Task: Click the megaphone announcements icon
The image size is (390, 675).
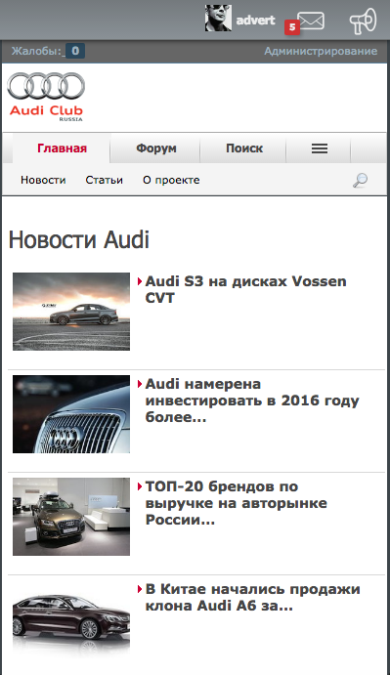Action: (x=363, y=21)
